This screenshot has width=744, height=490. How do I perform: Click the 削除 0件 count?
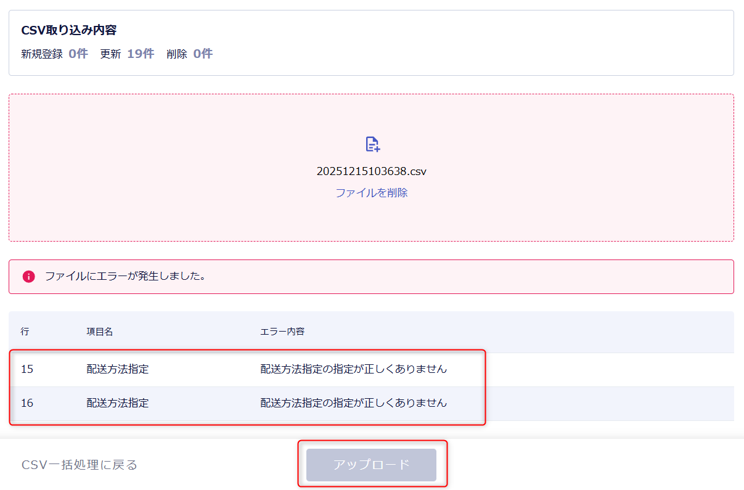[x=189, y=54]
